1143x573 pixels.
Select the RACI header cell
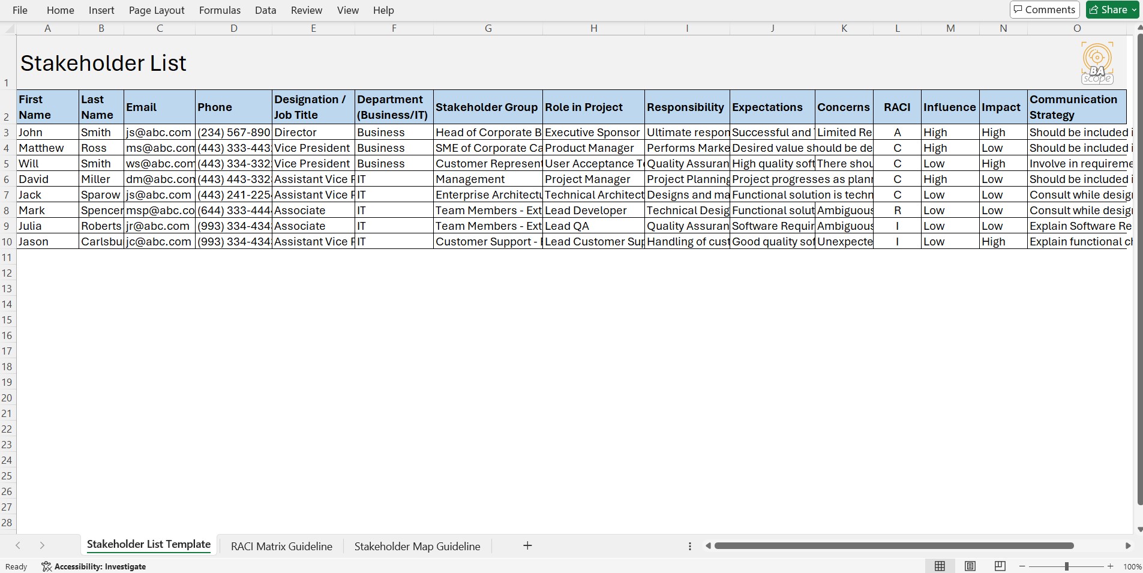point(897,107)
